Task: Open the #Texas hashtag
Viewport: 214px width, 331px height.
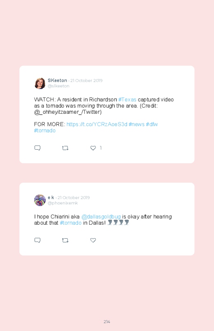Action: click(127, 100)
